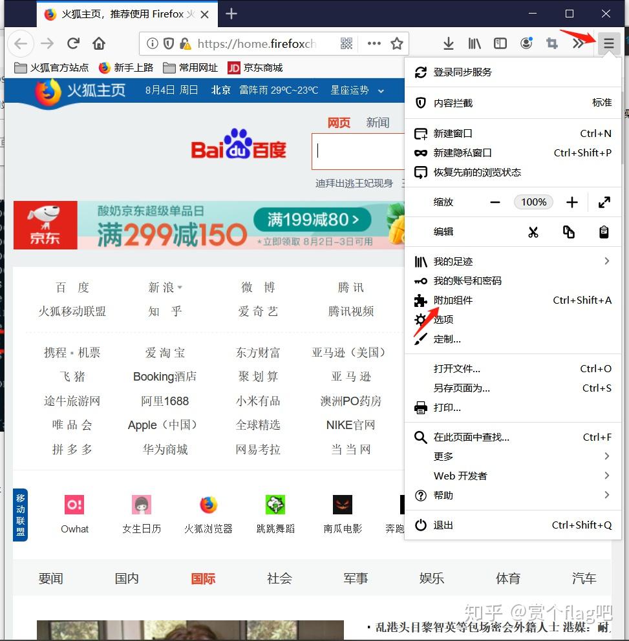This screenshot has width=629, height=641.
Task: Open the Firefox hamburger menu button
Action: (x=608, y=43)
